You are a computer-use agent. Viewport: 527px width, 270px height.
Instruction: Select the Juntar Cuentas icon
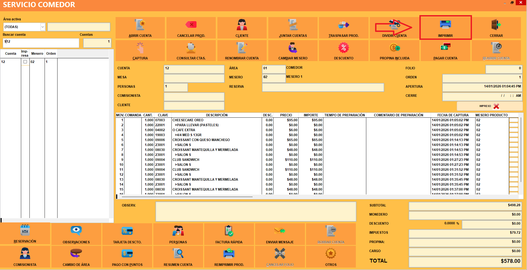click(293, 25)
